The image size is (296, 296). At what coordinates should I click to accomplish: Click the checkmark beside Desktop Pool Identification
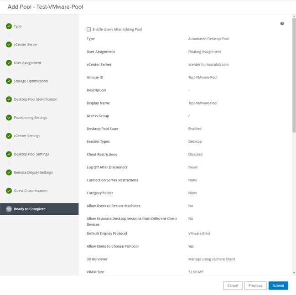point(9,99)
